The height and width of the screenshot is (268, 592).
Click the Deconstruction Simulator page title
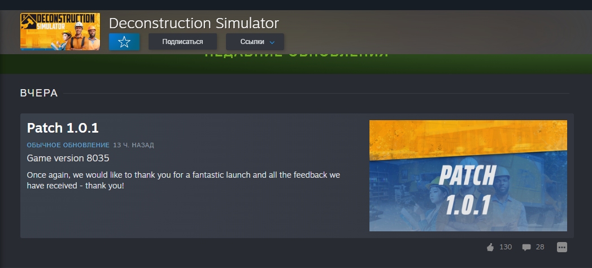(x=194, y=23)
